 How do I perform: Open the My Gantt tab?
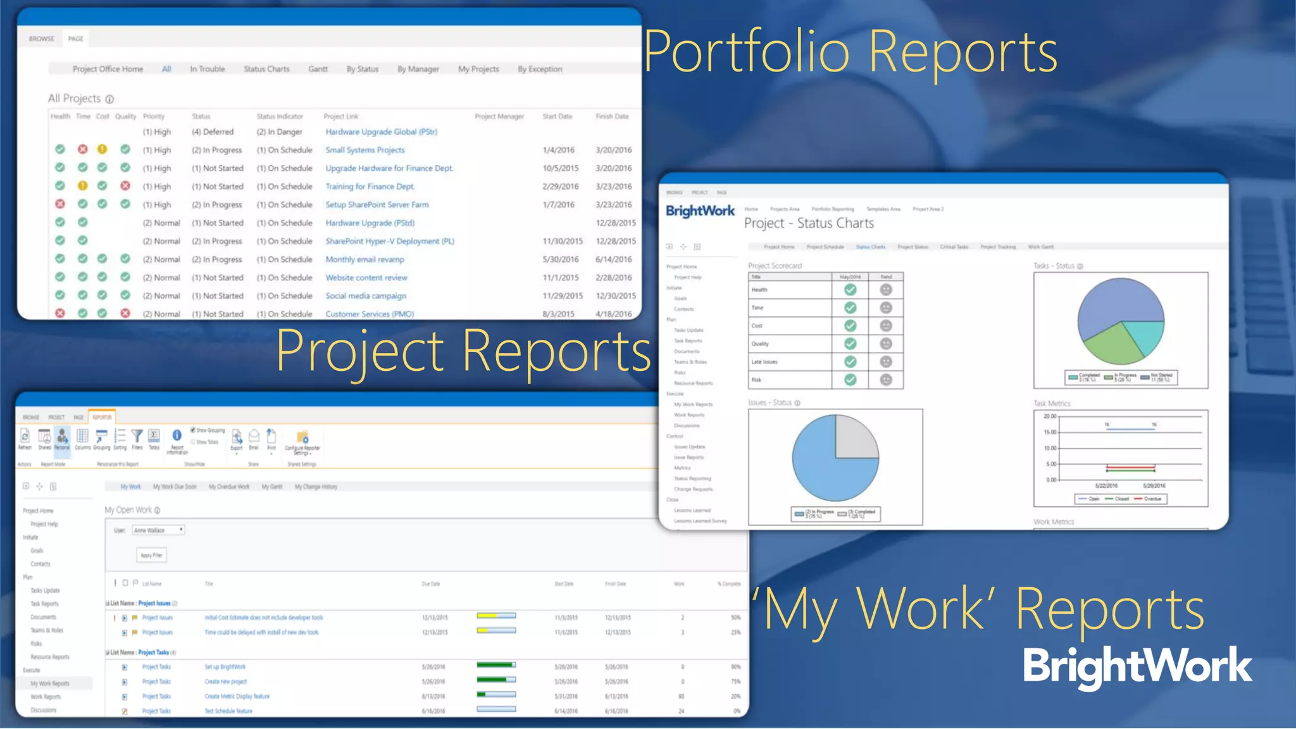(272, 487)
